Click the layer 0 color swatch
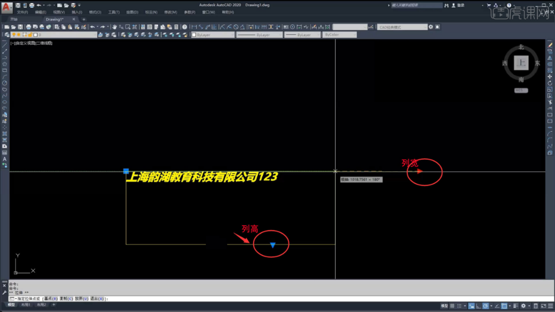The width and height of the screenshot is (555, 312). [x=35, y=35]
